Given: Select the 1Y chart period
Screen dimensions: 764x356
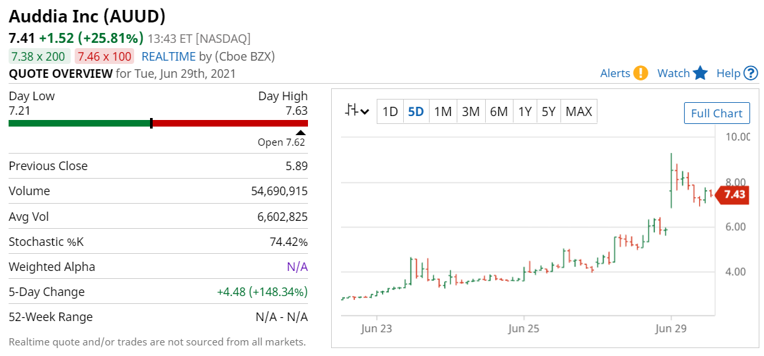Looking at the screenshot, I should 525,112.
